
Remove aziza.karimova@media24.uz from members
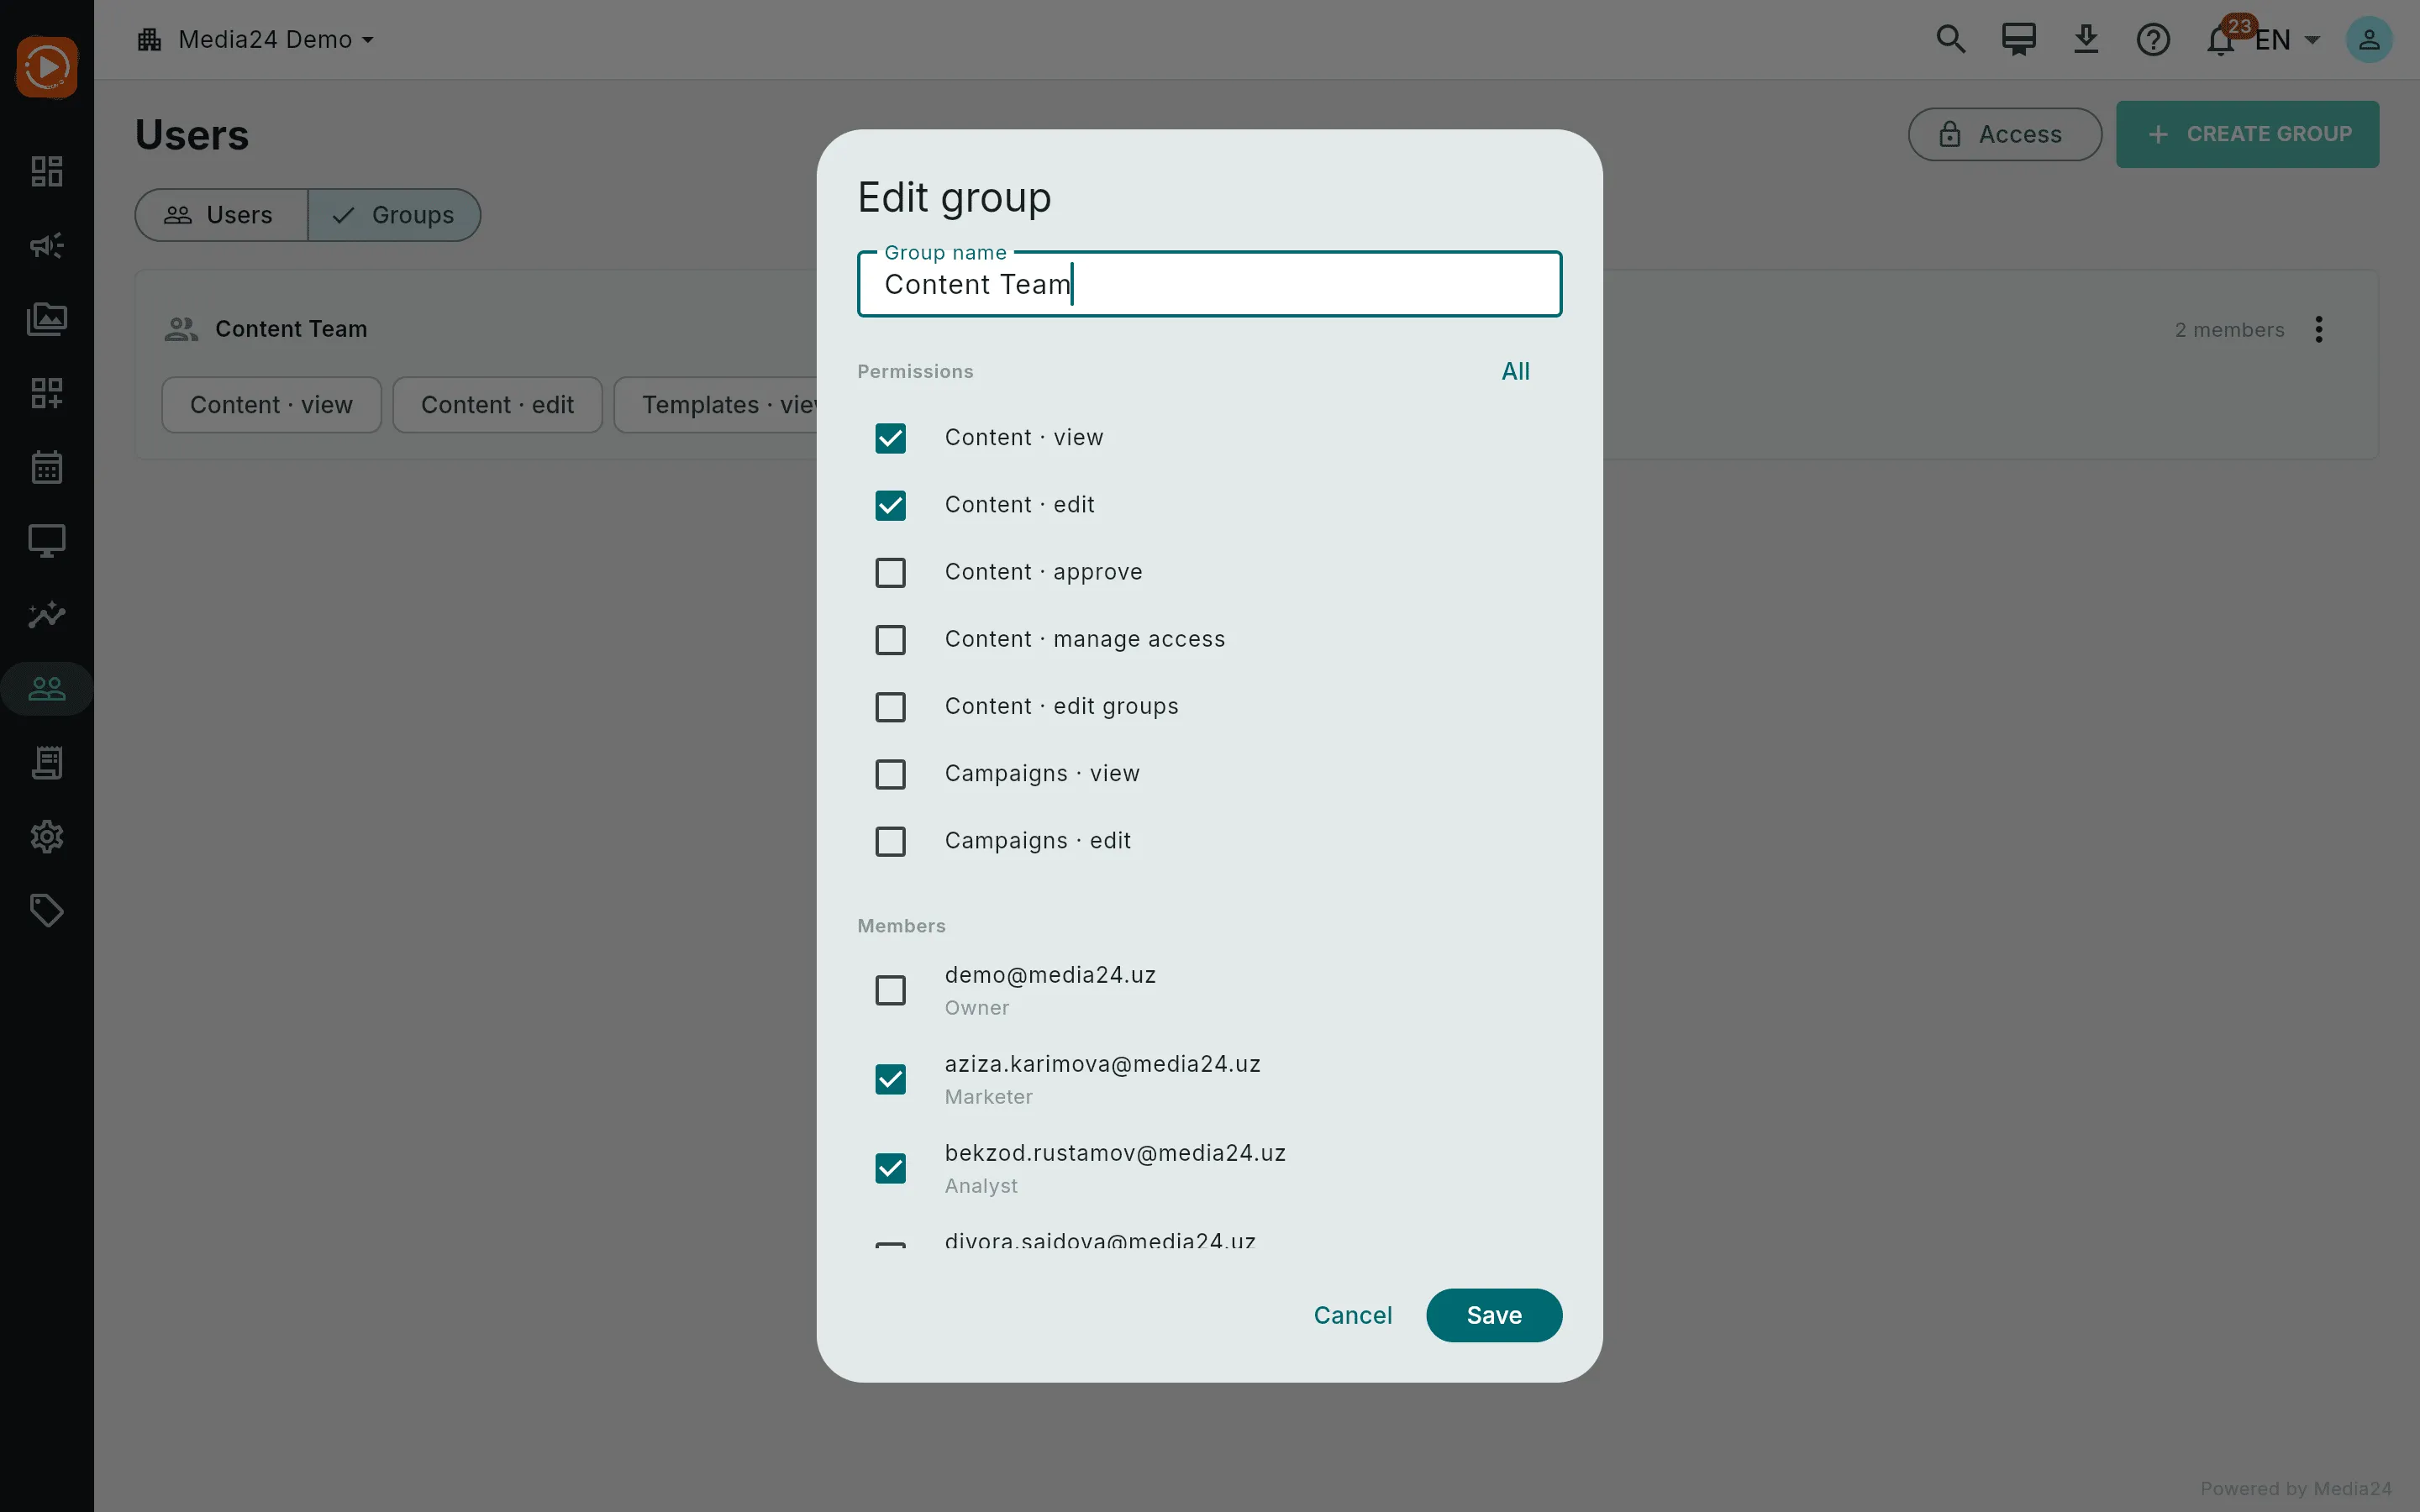pyautogui.click(x=890, y=1079)
